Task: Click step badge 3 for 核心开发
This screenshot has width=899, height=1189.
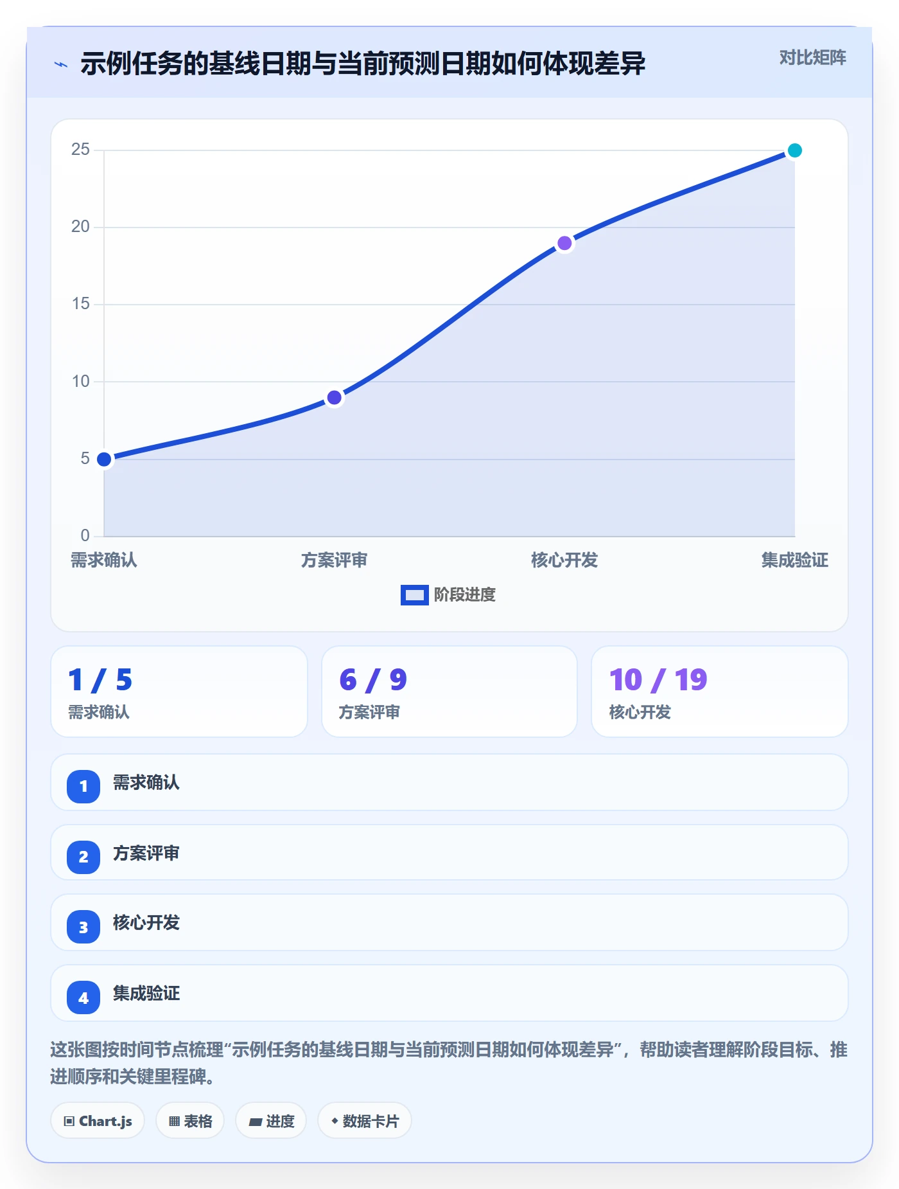Action: pos(83,927)
